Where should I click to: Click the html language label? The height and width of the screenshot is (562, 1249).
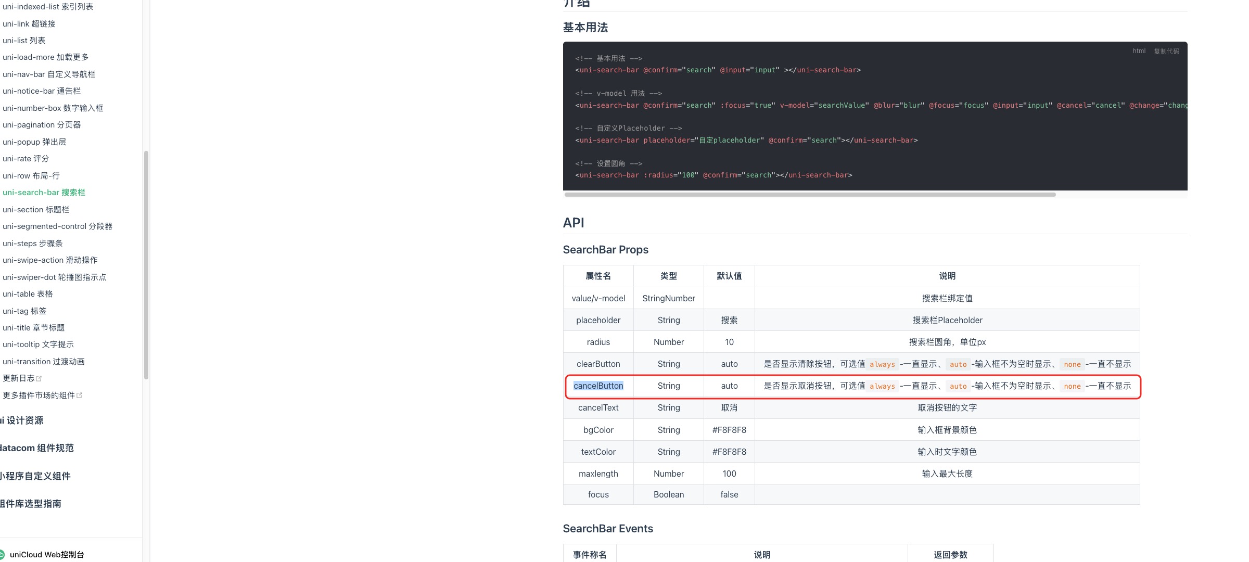coord(1139,51)
